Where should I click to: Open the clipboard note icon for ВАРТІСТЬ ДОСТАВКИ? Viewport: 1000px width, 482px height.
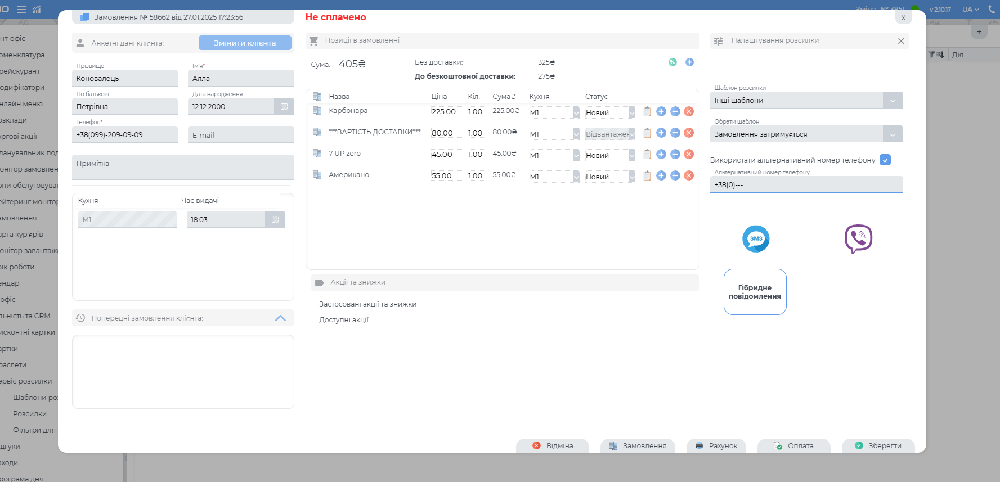click(647, 133)
